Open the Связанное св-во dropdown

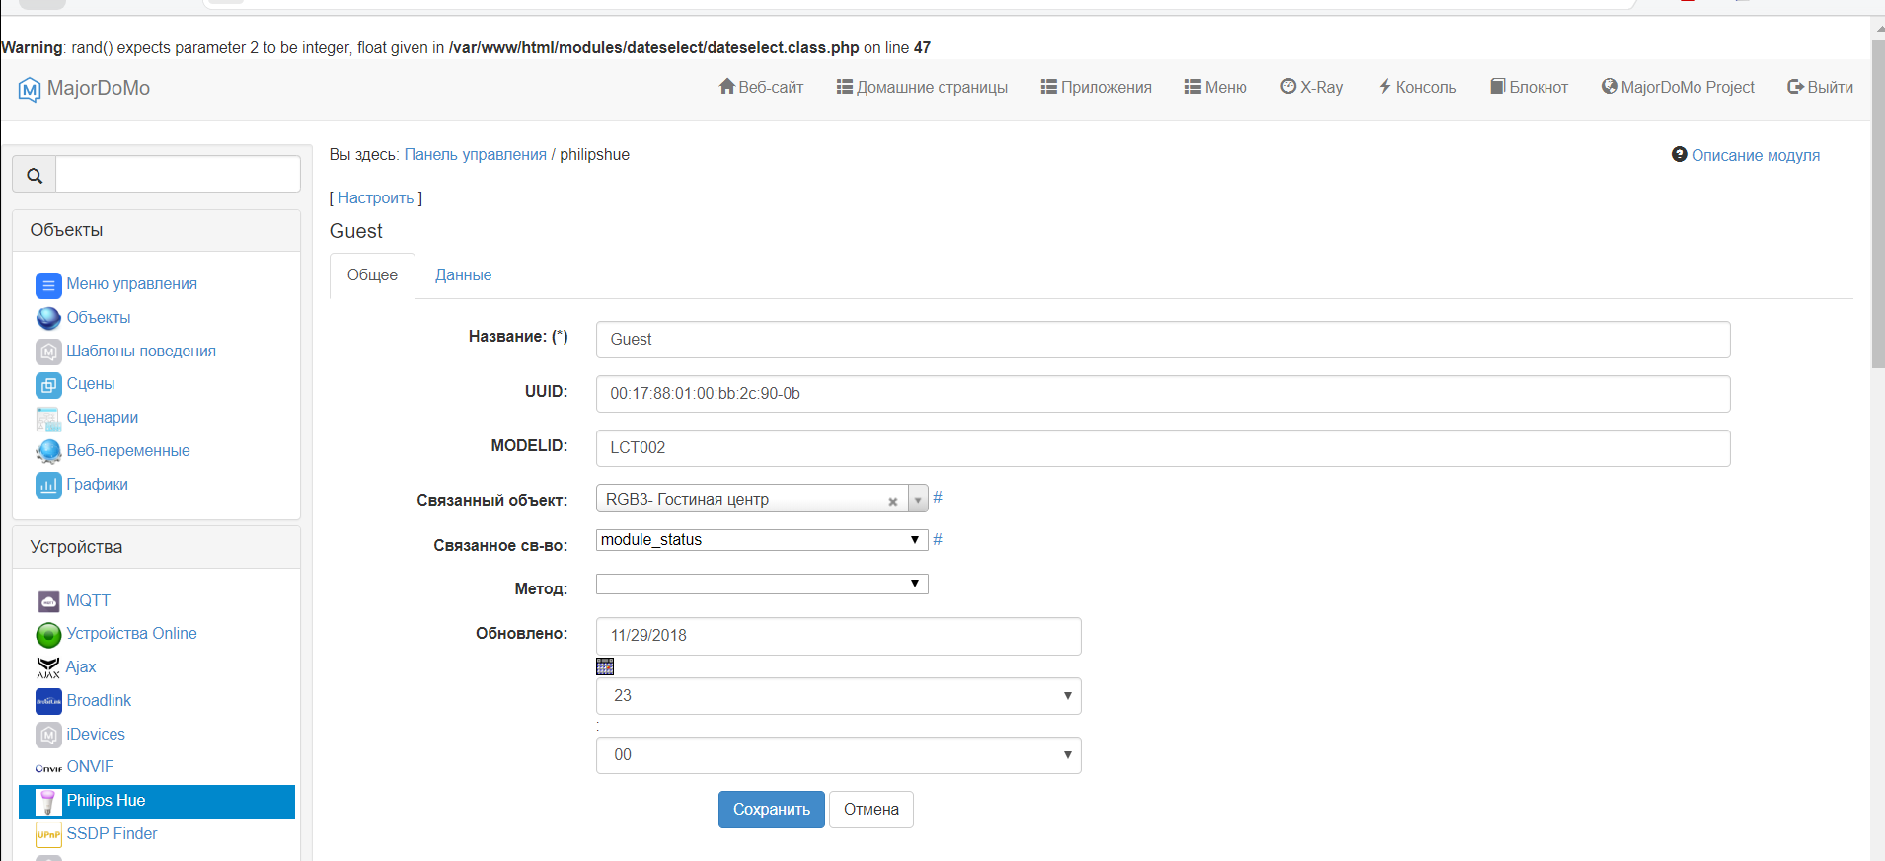[x=762, y=540]
